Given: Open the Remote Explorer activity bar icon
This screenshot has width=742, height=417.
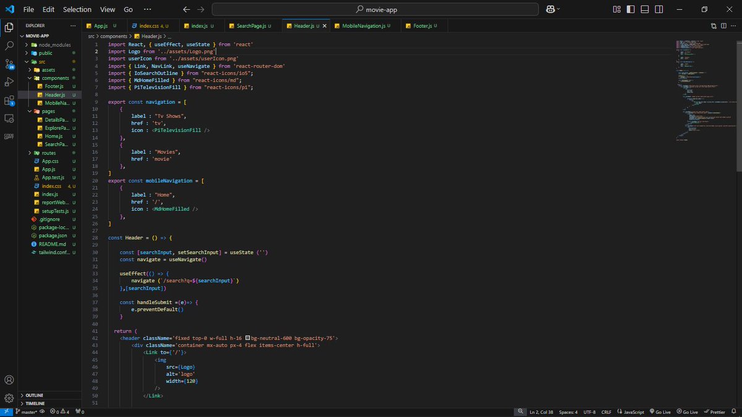Looking at the screenshot, I should (x=9, y=118).
